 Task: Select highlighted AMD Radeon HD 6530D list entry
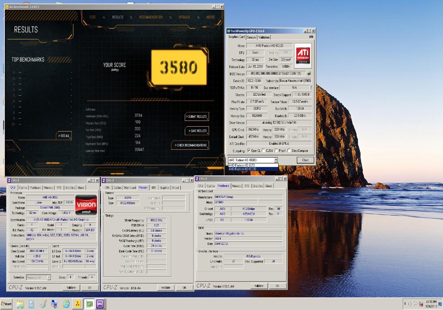pos(253,169)
